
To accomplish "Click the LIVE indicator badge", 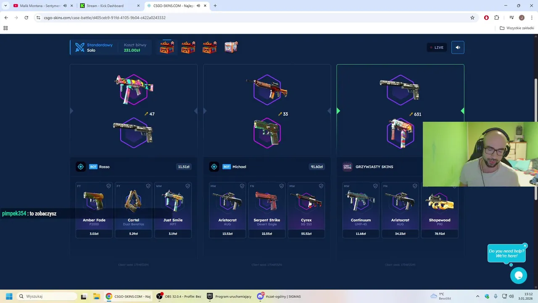I will pyautogui.click(x=437, y=48).
